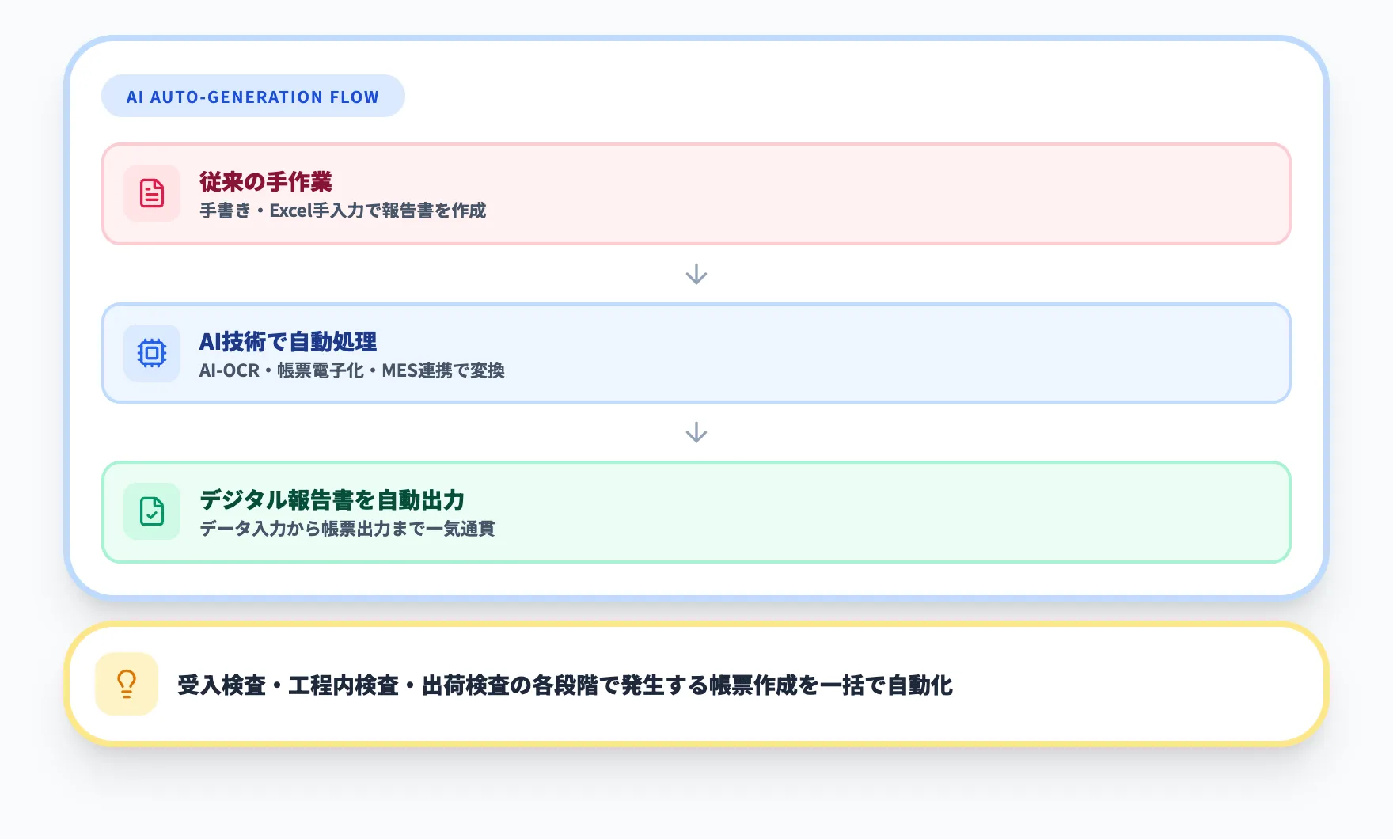Click the first downward arrow between cards

tap(696, 275)
